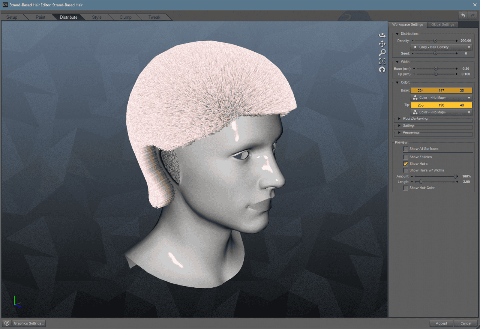This screenshot has width=480, height=329.
Task: Disable the Show Hairs checkbox
Action: [406, 164]
